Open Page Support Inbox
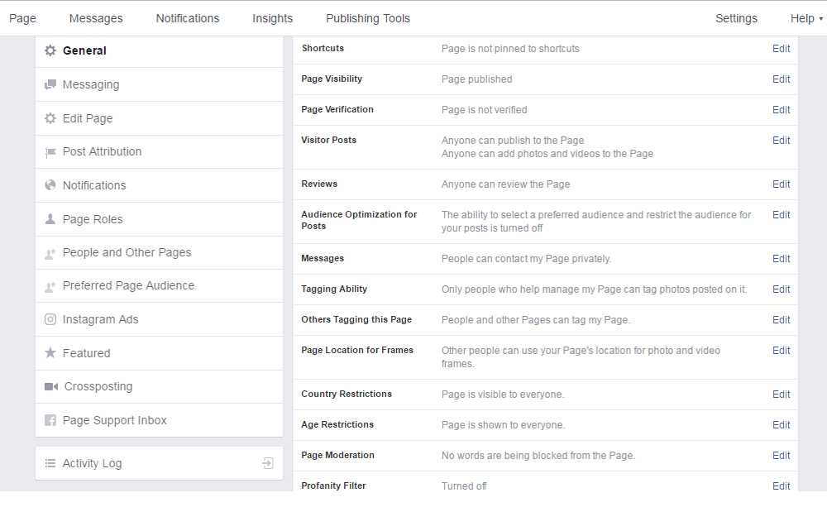The image size is (827, 507). tap(160, 420)
